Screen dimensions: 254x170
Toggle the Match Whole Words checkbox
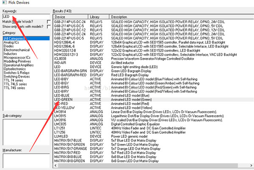(48, 22)
